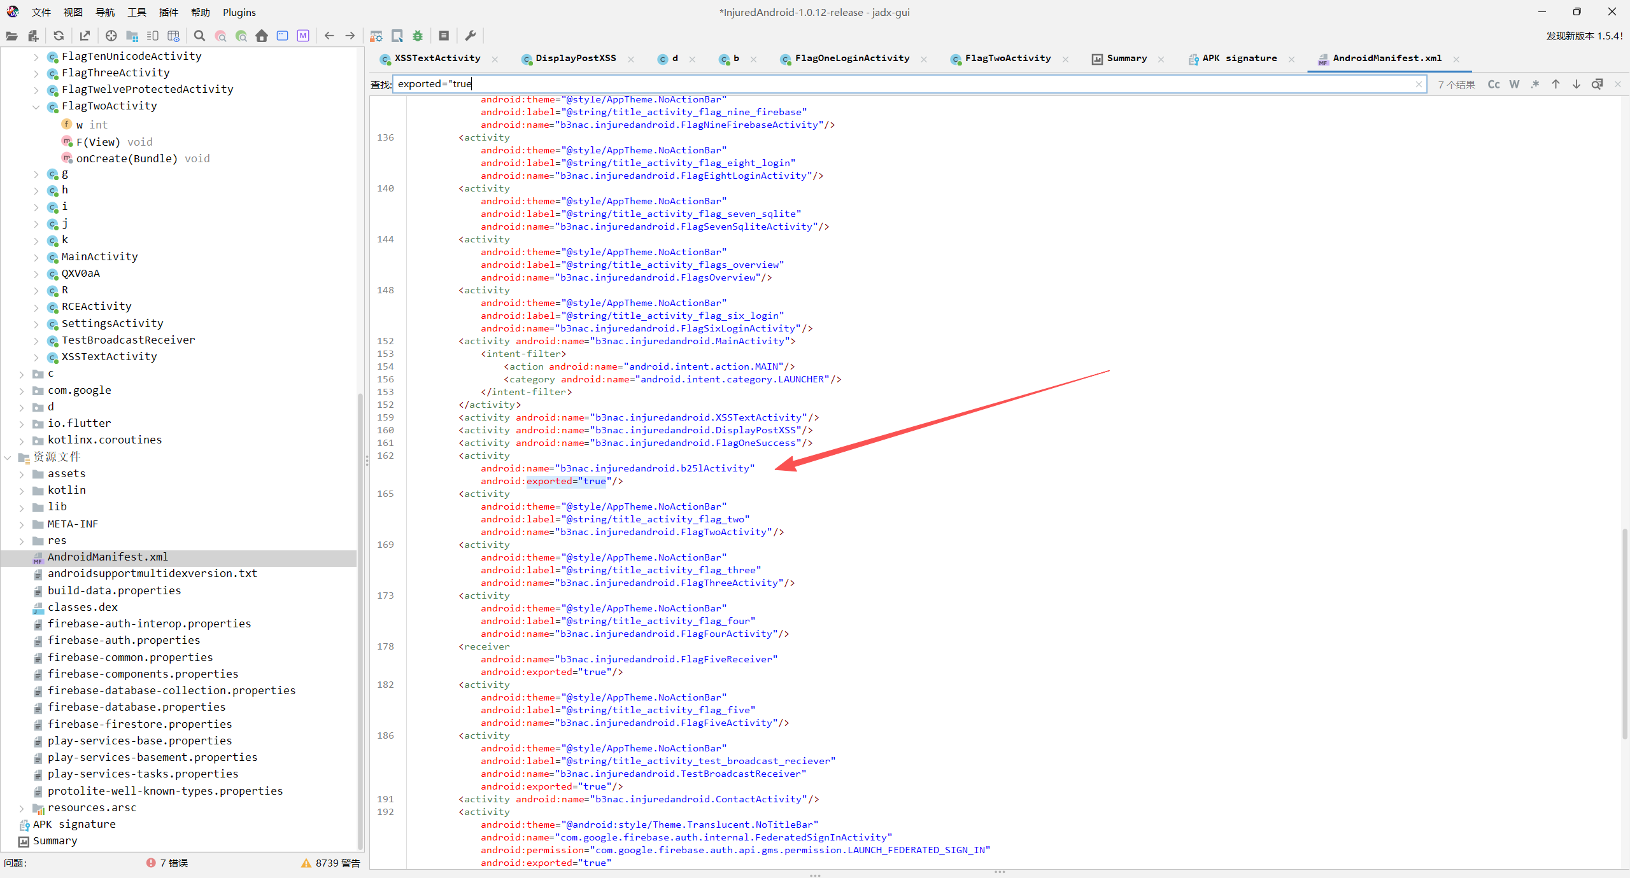The height and width of the screenshot is (878, 1630).
Task: Open preferences wrench icon
Action: (471, 36)
